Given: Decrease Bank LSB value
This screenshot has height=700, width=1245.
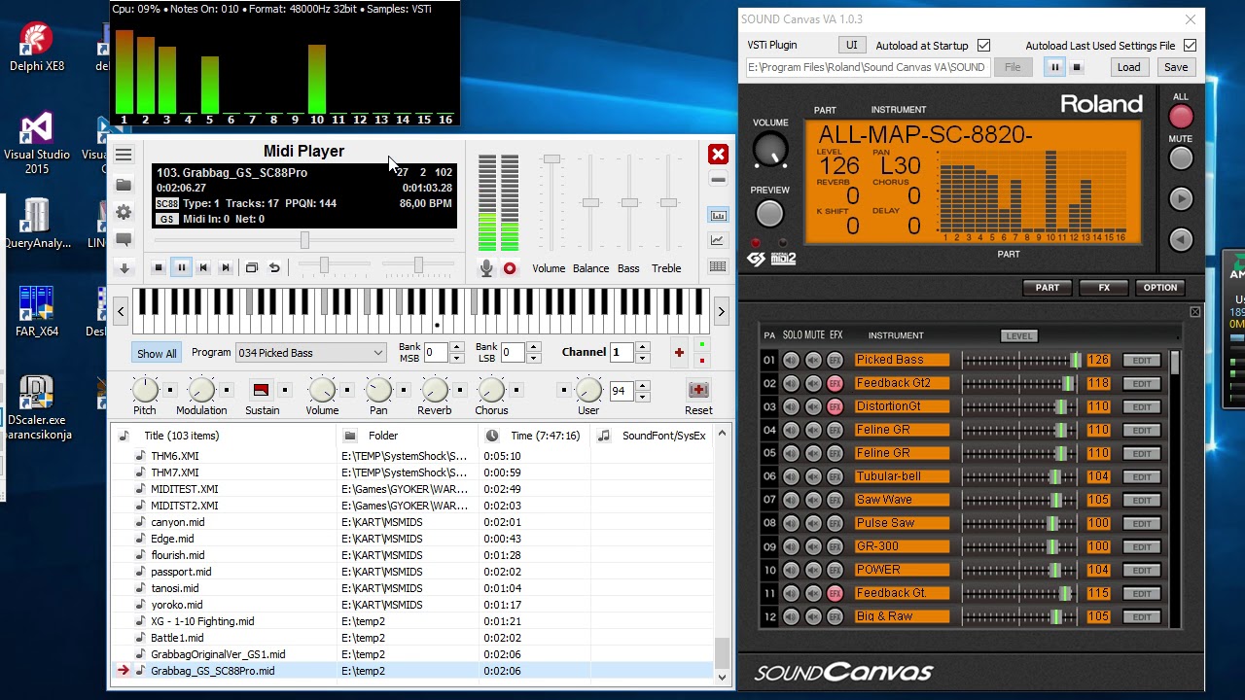Looking at the screenshot, I should pyautogui.click(x=533, y=358).
